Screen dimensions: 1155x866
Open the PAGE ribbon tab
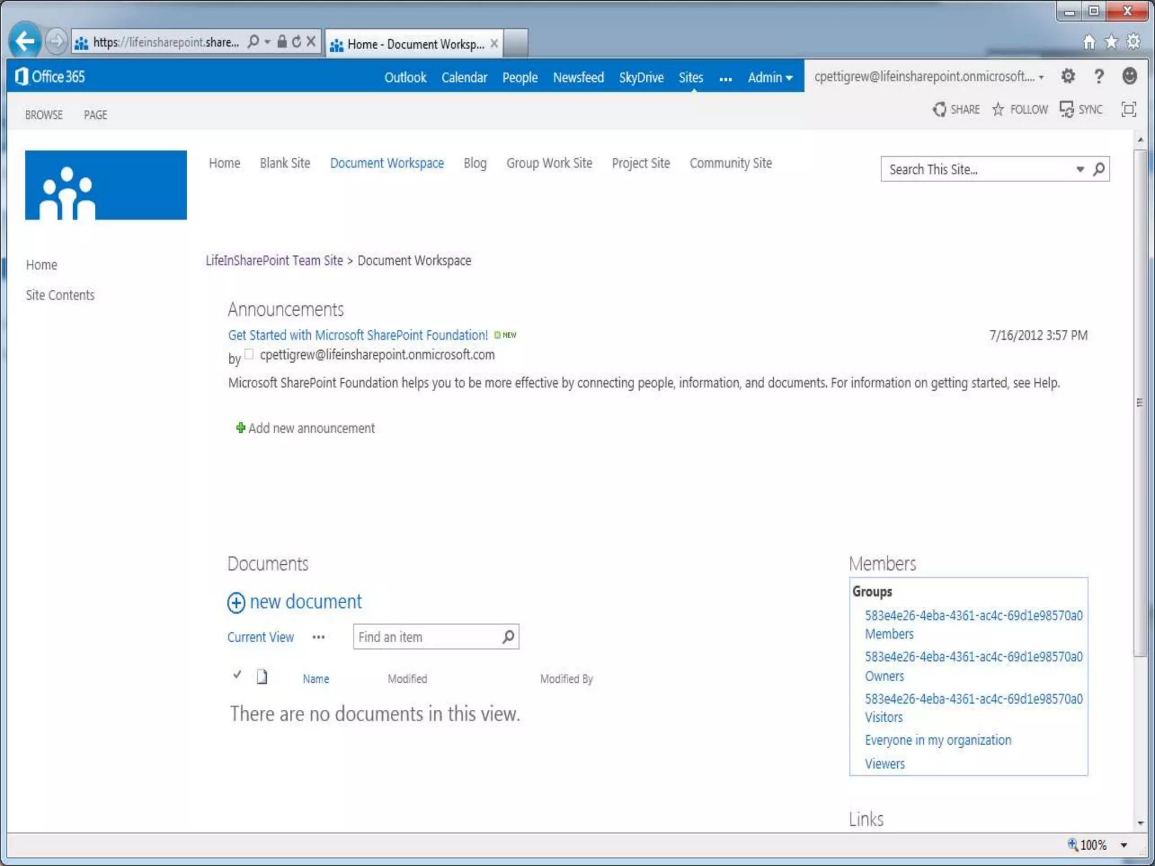(x=95, y=115)
